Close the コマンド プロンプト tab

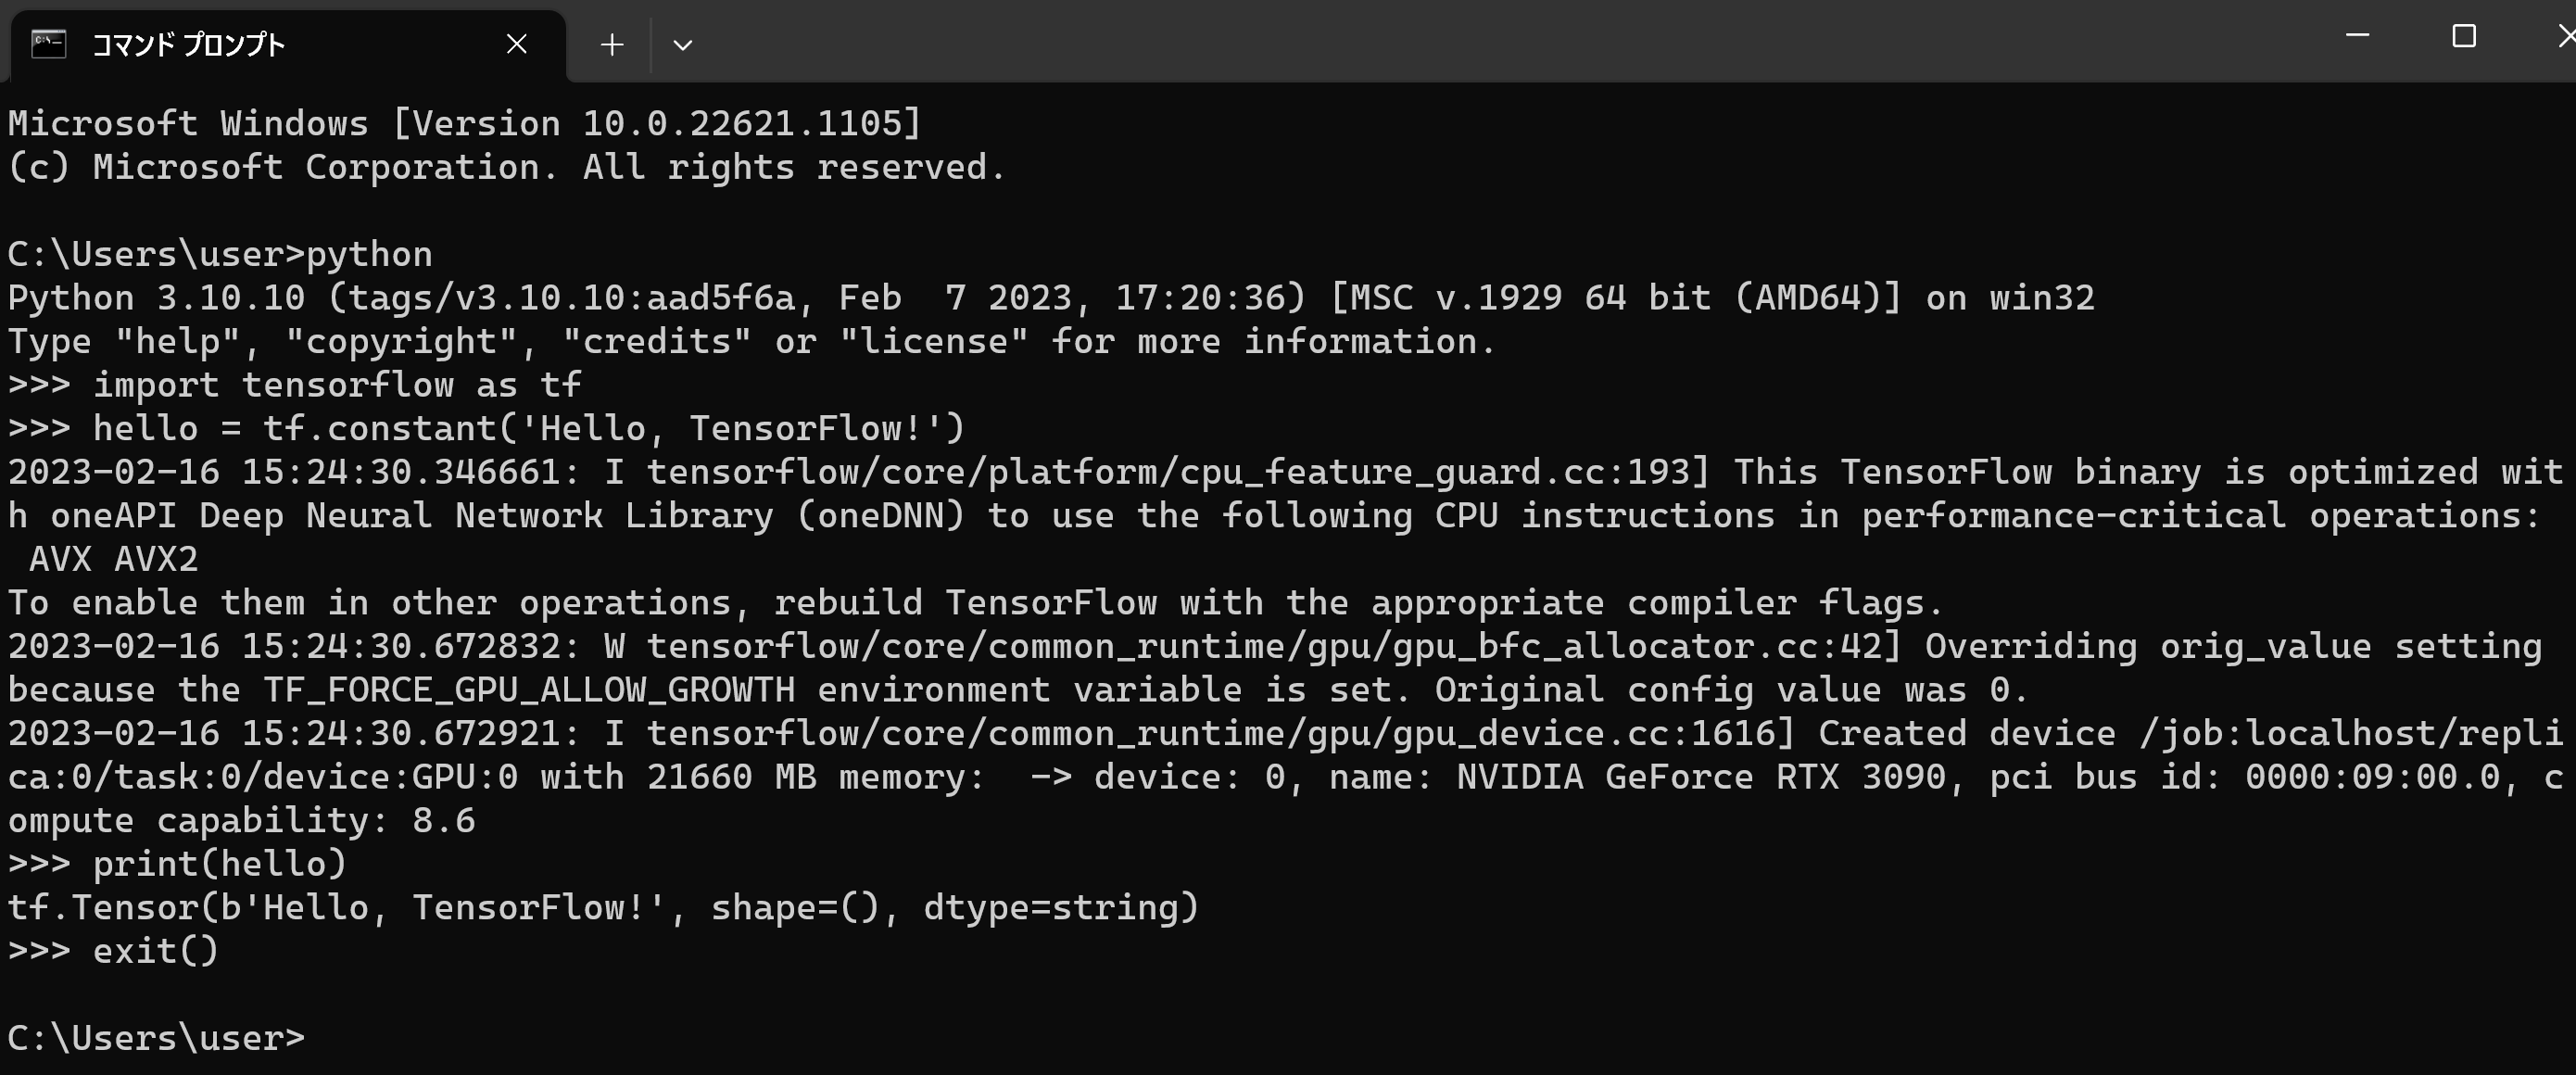point(516,44)
